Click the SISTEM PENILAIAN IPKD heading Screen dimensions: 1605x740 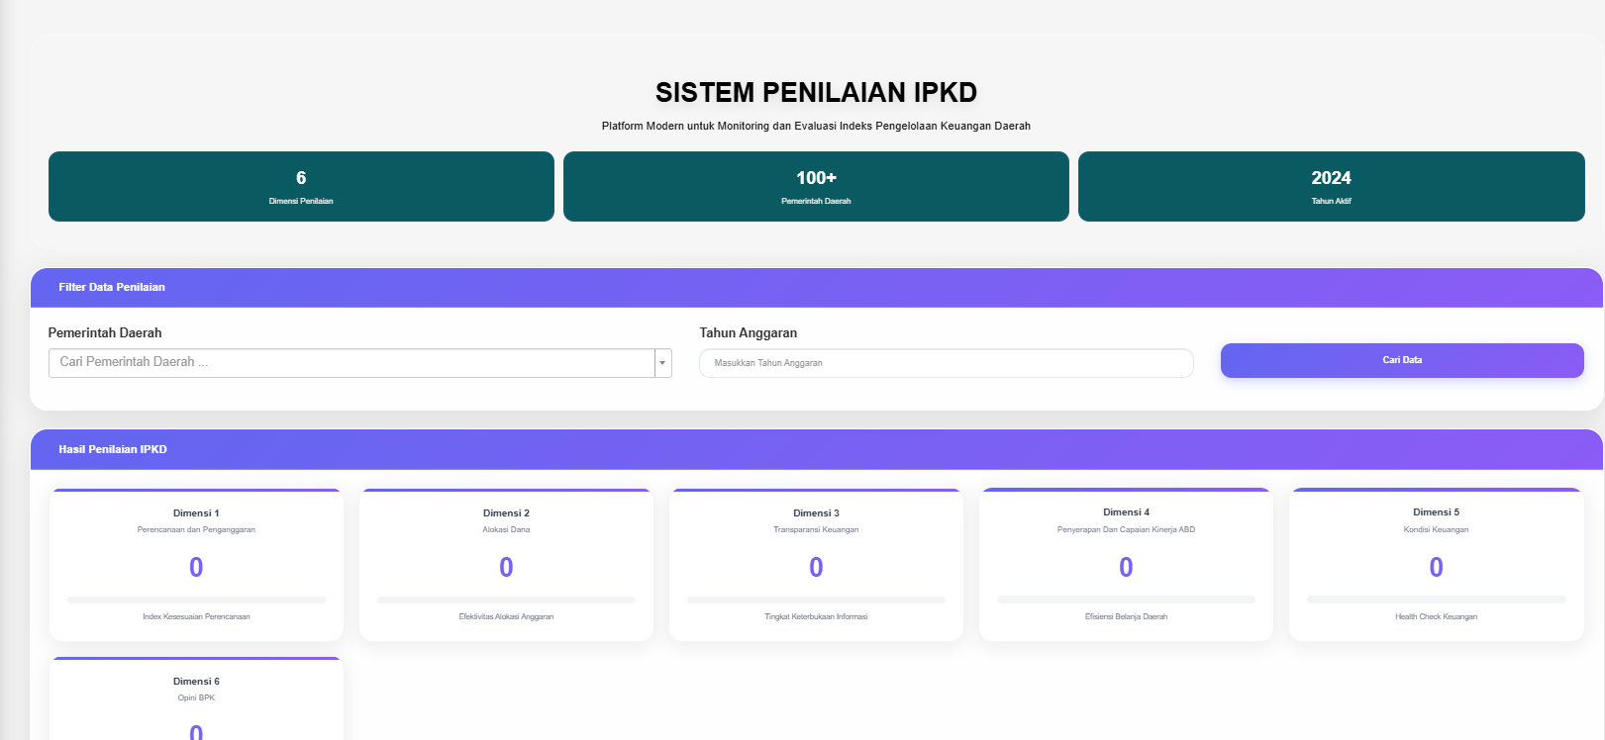point(816,93)
